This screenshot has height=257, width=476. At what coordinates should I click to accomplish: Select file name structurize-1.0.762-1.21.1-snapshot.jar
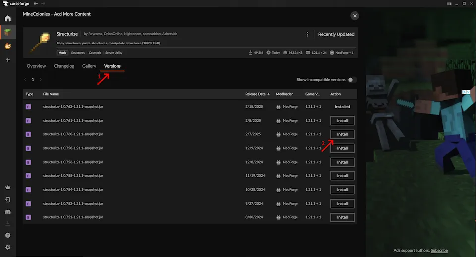coord(73,107)
